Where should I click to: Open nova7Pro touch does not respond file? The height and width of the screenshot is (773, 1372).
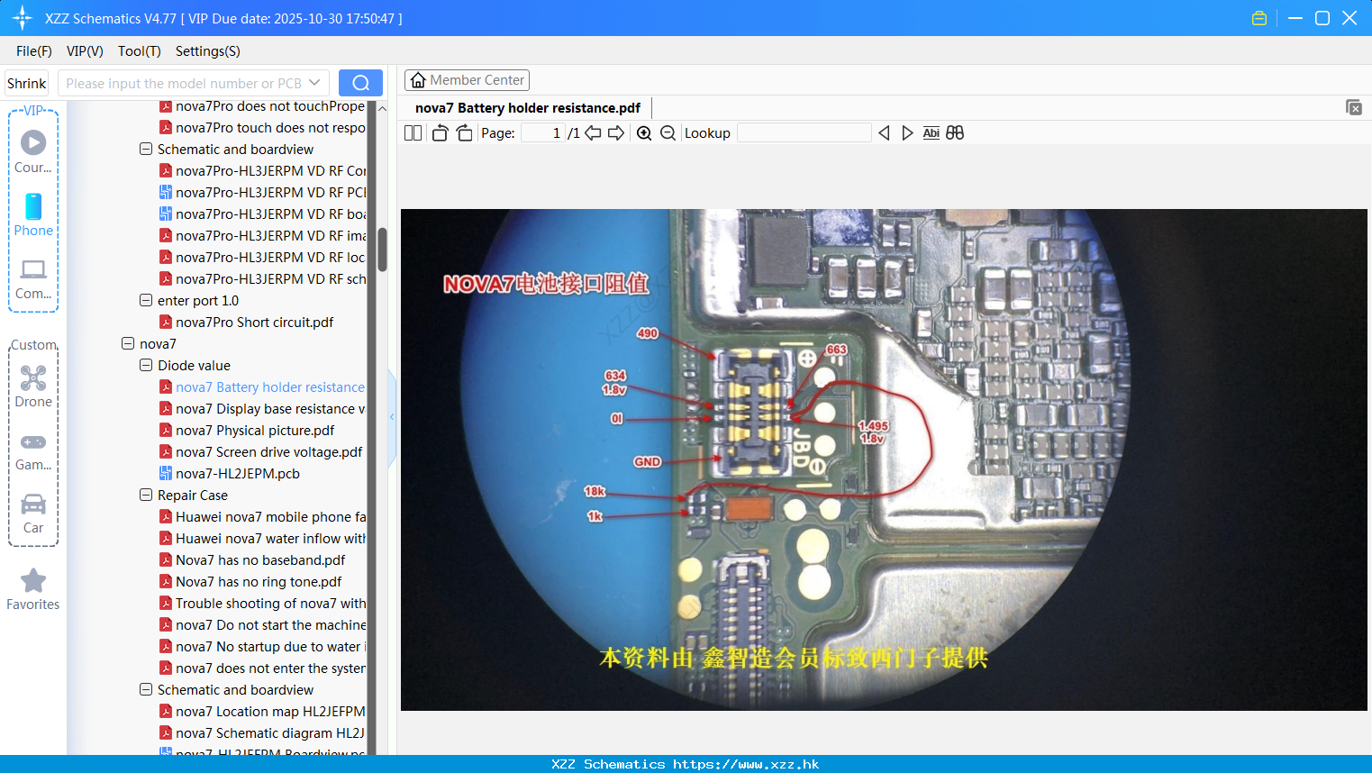(270, 127)
